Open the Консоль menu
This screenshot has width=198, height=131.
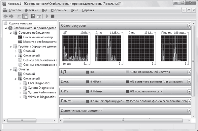click(x=15, y=10)
